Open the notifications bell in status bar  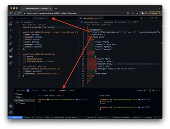pos(159,118)
